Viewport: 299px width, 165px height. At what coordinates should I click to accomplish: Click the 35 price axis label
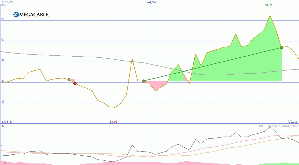coord(3,102)
